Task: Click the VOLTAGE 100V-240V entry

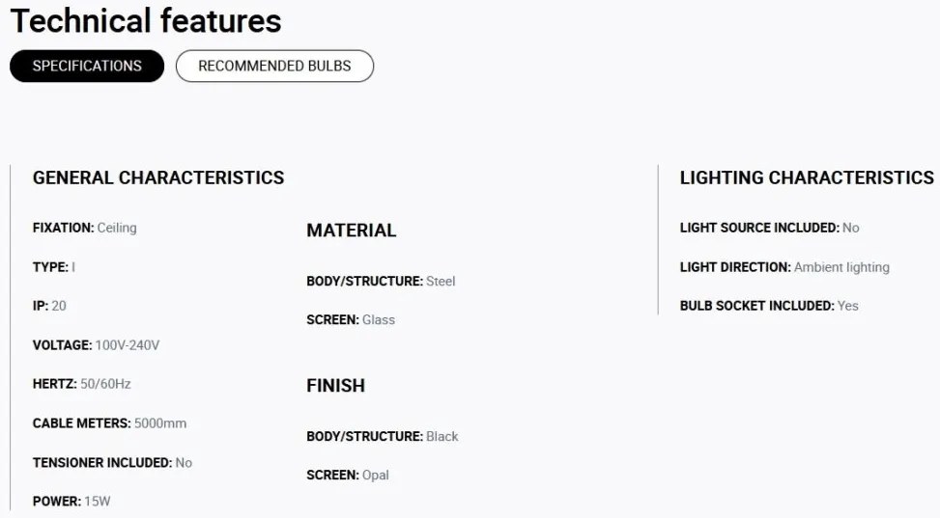Action: [x=96, y=345]
